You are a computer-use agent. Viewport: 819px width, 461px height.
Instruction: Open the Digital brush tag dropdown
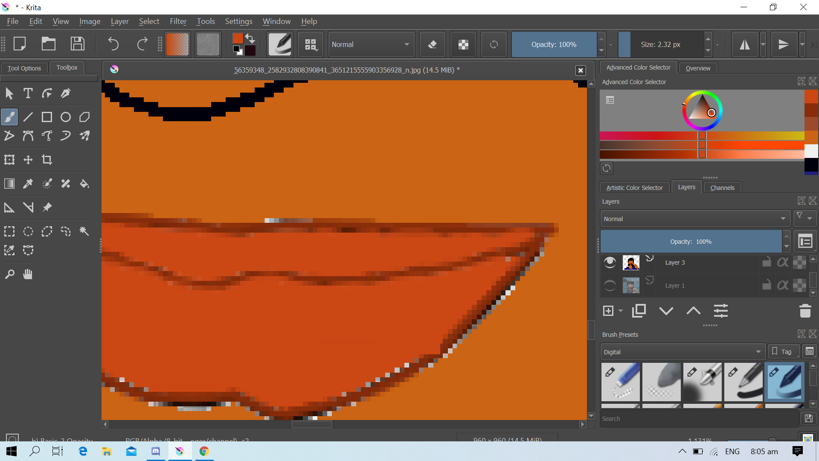(x=682, y=352)
